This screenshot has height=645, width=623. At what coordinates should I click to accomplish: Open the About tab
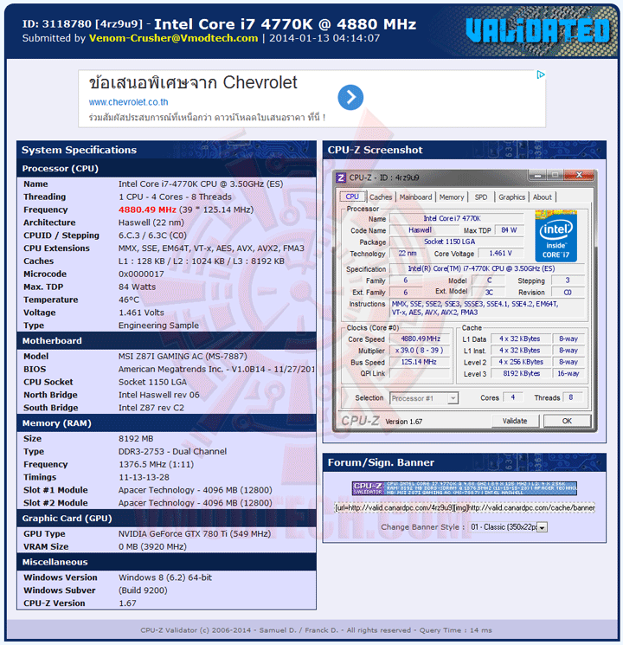pos(542,197)
